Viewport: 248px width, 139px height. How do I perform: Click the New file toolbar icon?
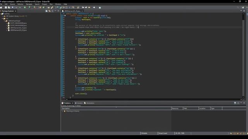(x=1, y=7)
